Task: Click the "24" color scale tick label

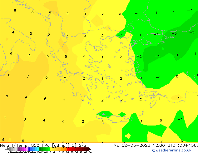Action: [67, 152]
